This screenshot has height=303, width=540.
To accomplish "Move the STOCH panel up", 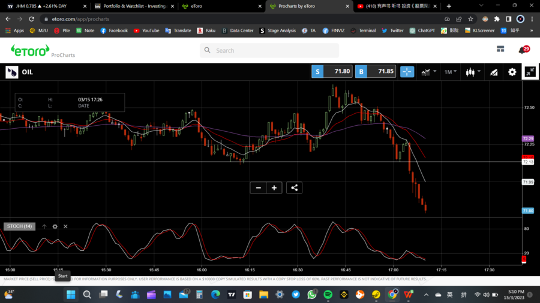I will point(44,226).
